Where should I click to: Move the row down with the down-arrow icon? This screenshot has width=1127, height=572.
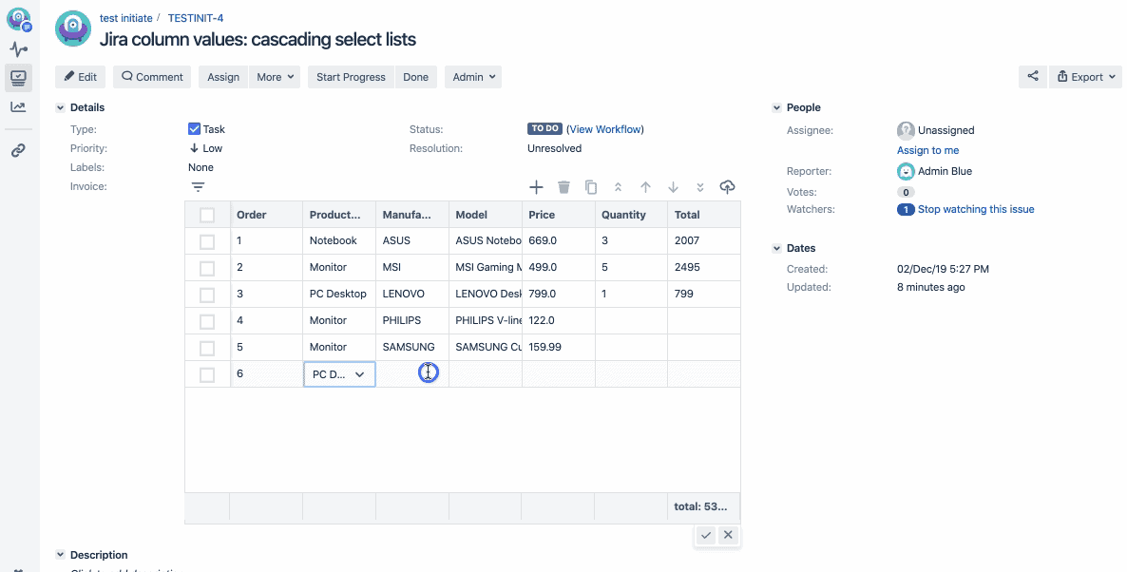(673, 187)
